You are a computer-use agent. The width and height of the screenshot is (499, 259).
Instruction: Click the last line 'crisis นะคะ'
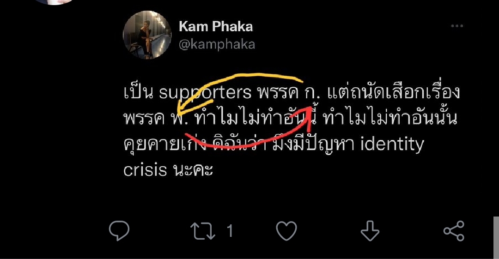[x=168, y=170]
